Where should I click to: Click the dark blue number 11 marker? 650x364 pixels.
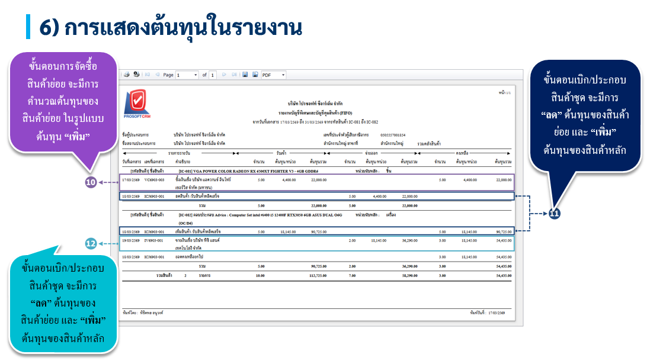point(554,214)
